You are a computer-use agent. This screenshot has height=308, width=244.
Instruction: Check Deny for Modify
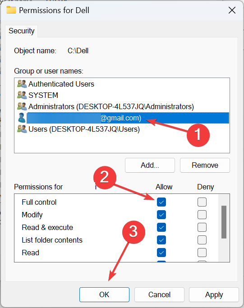click(202, 215)
